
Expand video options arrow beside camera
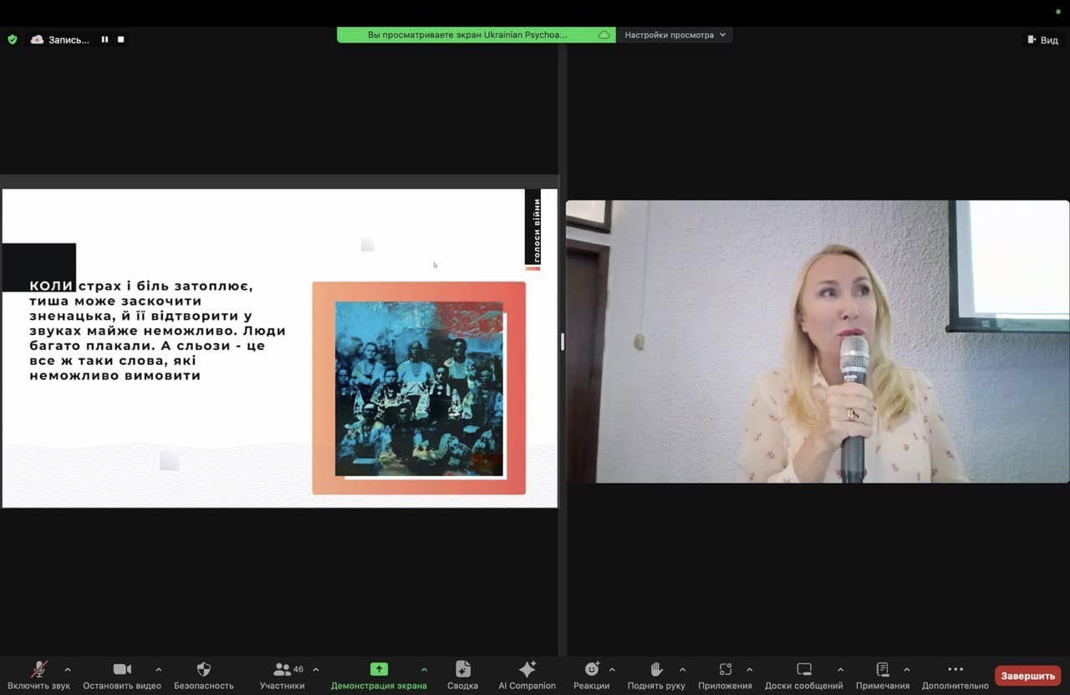[x=158, y=669]
